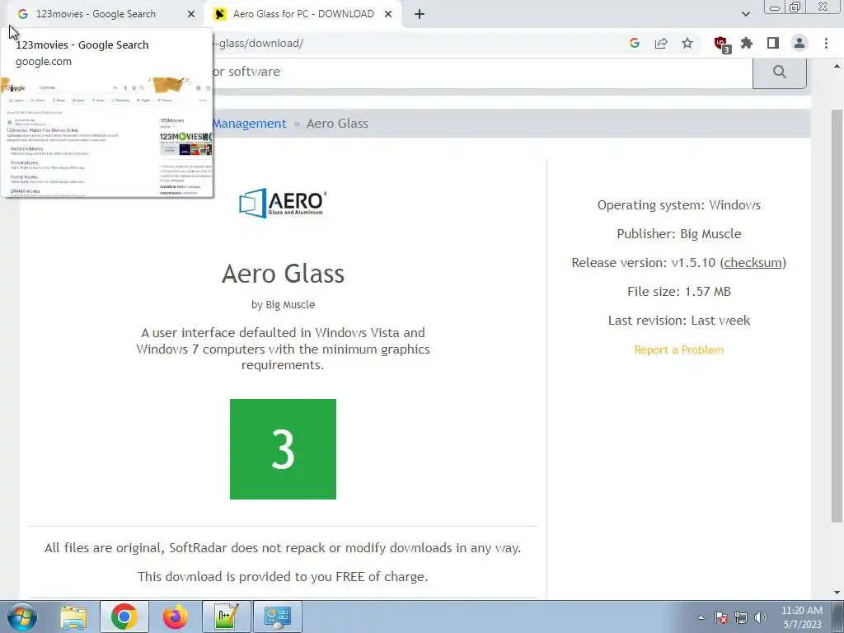Click the Google icon in address bar

635,43
